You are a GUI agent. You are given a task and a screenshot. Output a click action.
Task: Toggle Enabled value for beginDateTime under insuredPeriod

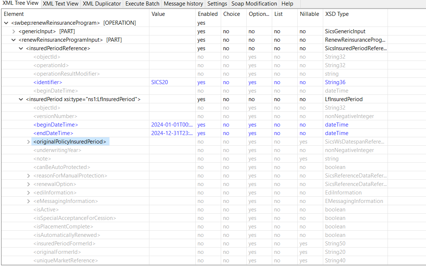coord(201,125)
